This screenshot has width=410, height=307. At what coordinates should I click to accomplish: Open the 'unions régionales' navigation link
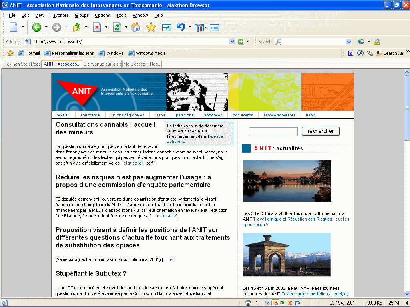click(x=127, y=115)
